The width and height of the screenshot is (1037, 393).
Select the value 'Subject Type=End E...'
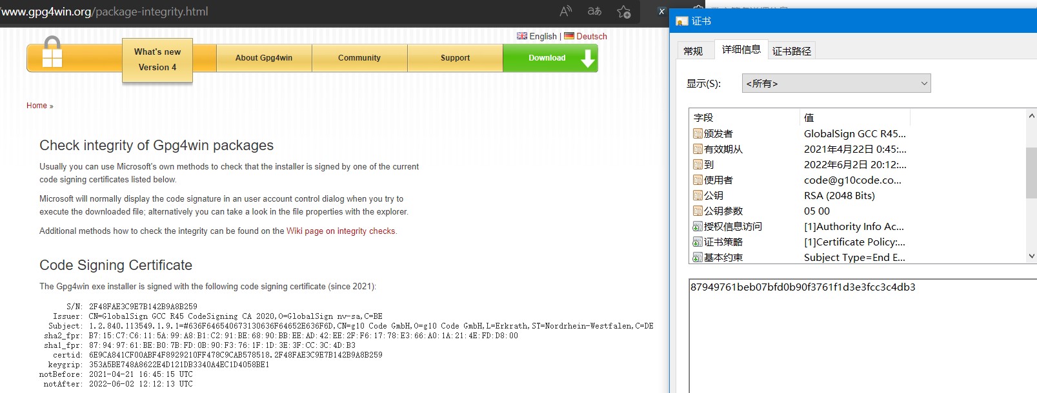(854, 257)
